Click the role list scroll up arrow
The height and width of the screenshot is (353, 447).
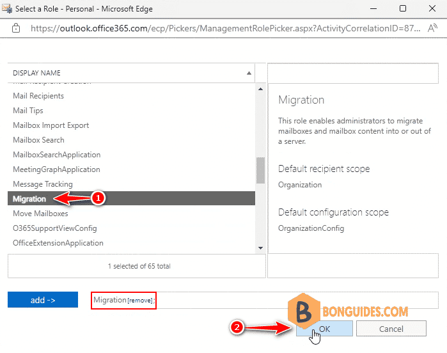click(x=260, y=89)
